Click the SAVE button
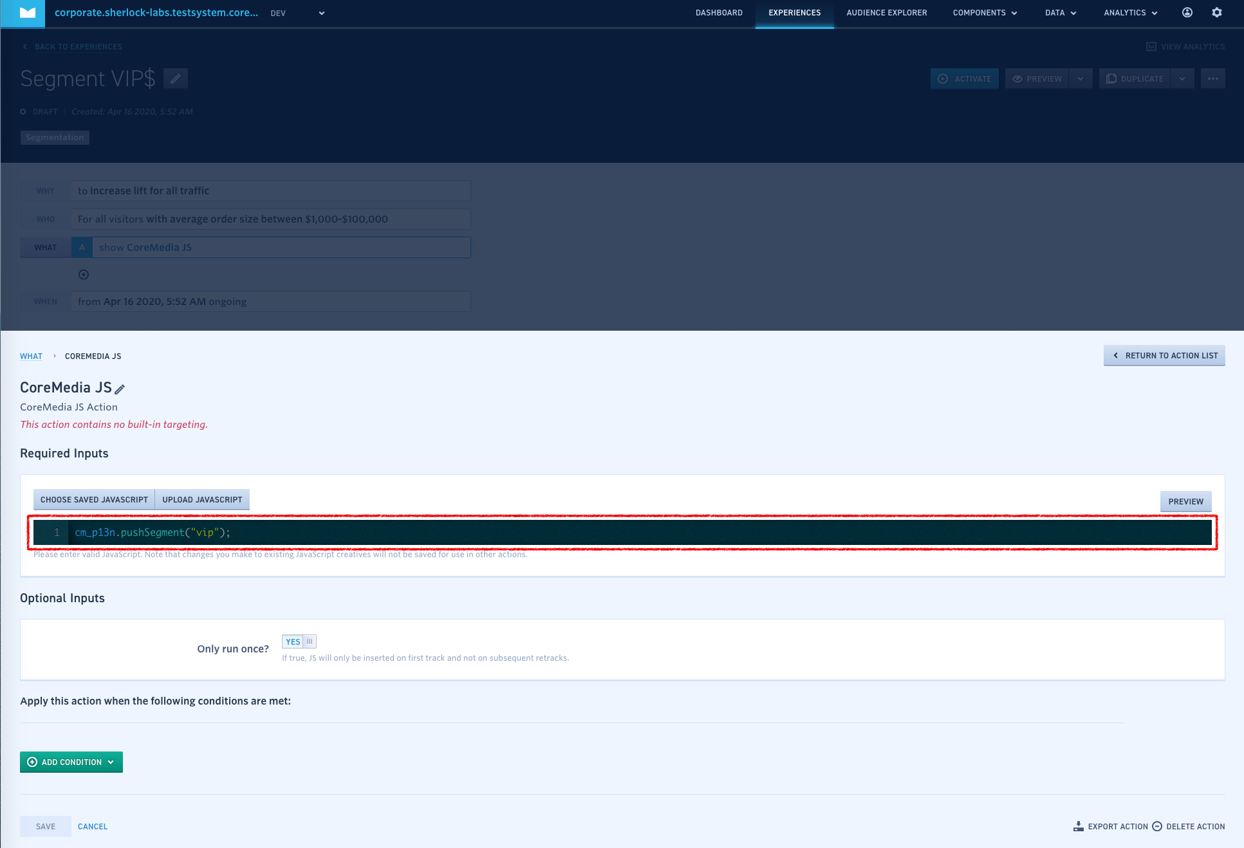1244x848 pixels. click(x=46, y=826)
